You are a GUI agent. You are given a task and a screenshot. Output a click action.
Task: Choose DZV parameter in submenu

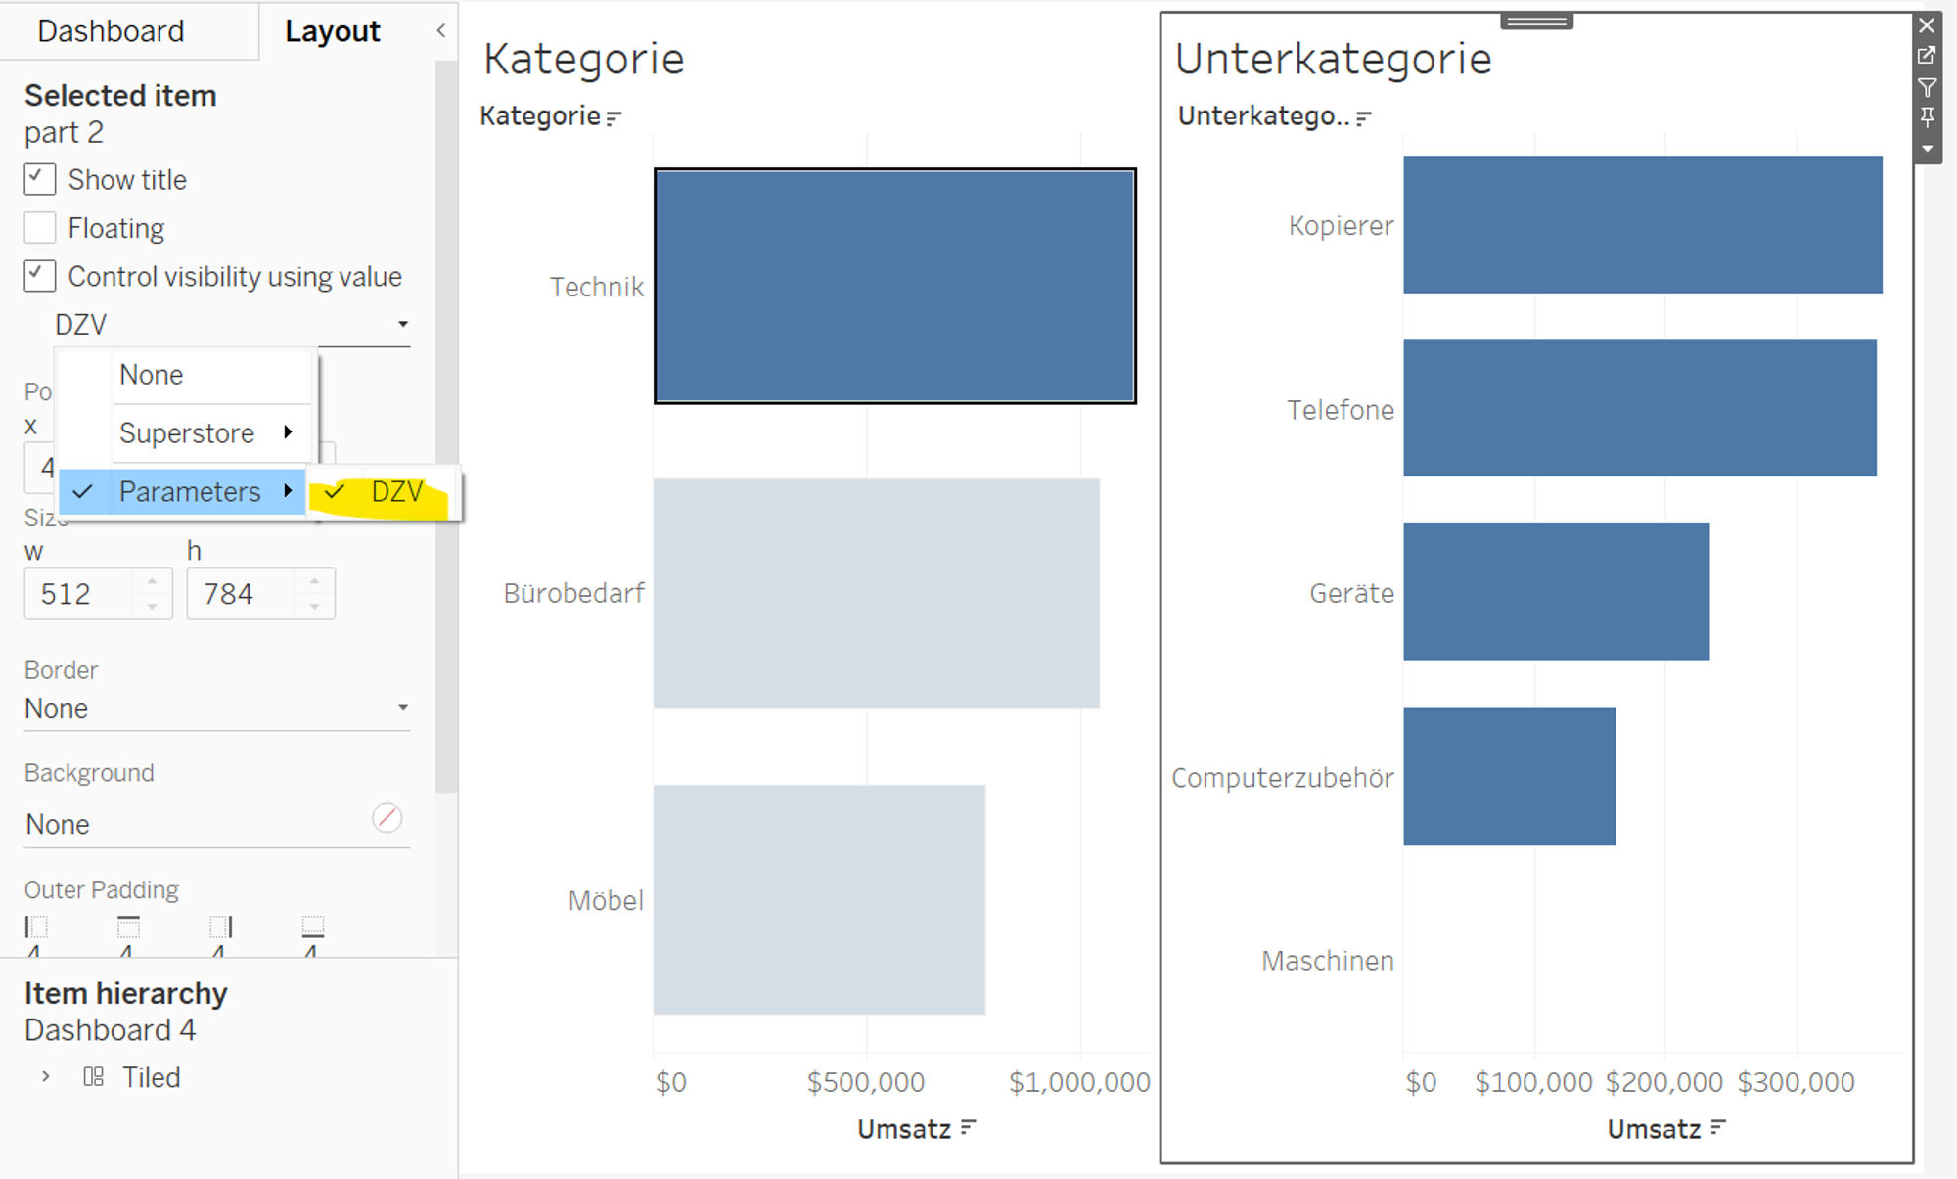395,491
